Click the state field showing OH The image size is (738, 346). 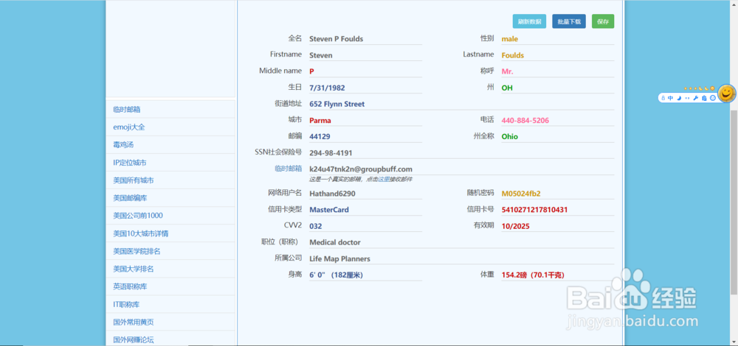[x=558, y=88]
